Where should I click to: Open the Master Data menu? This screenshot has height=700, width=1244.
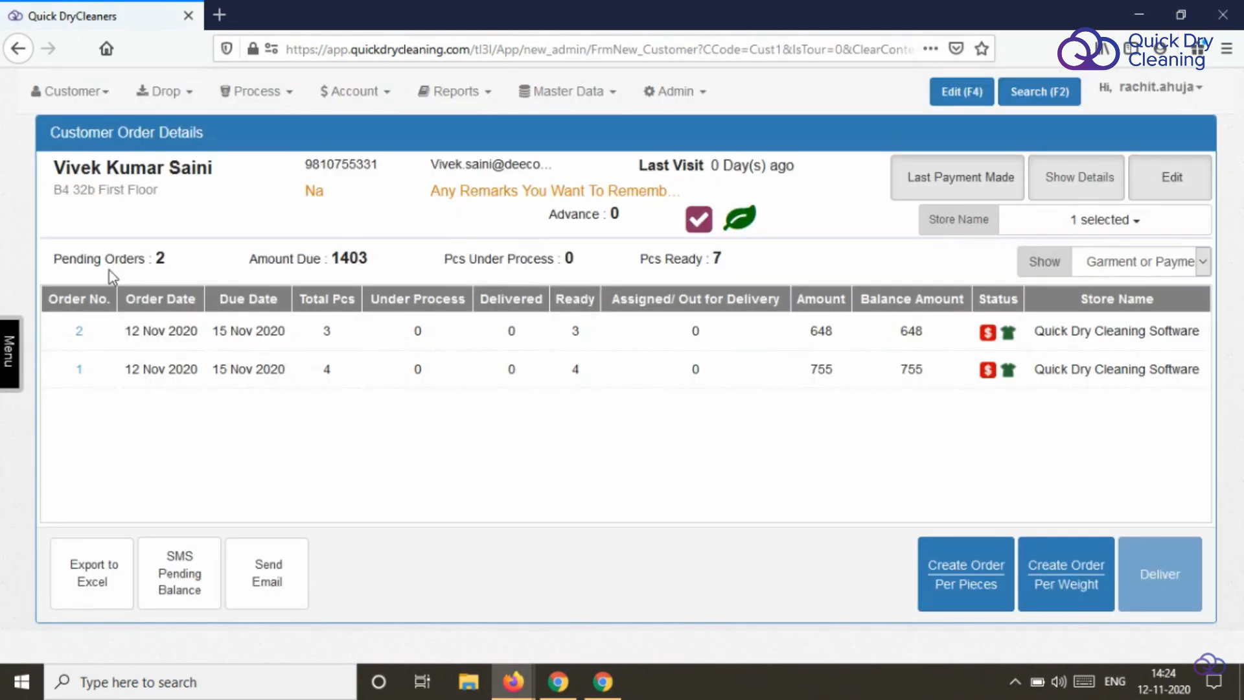click(568, 91)
